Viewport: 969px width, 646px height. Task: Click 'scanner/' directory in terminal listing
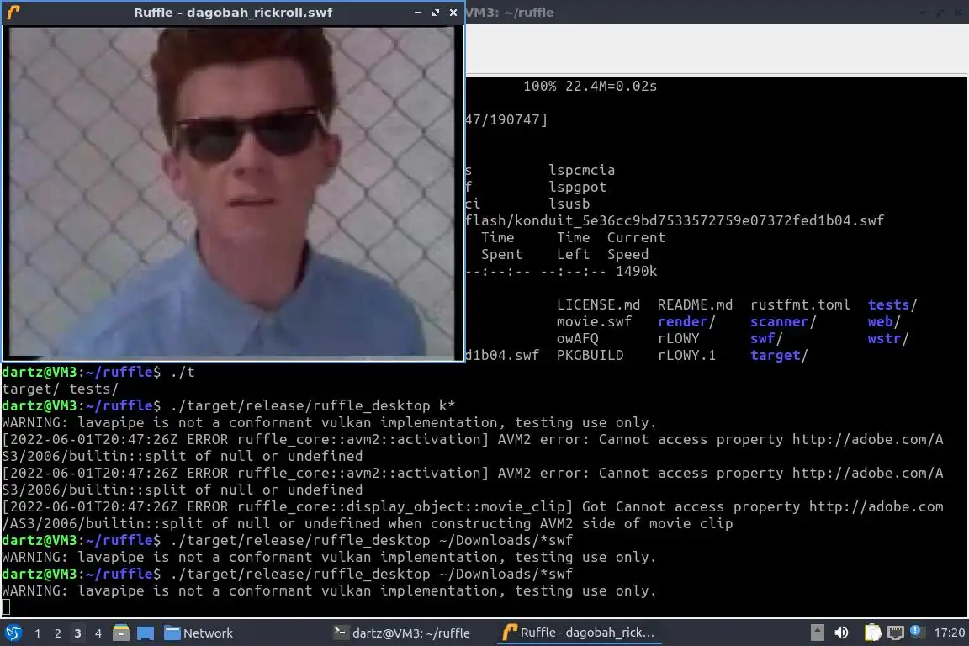(x=783, y=321)
